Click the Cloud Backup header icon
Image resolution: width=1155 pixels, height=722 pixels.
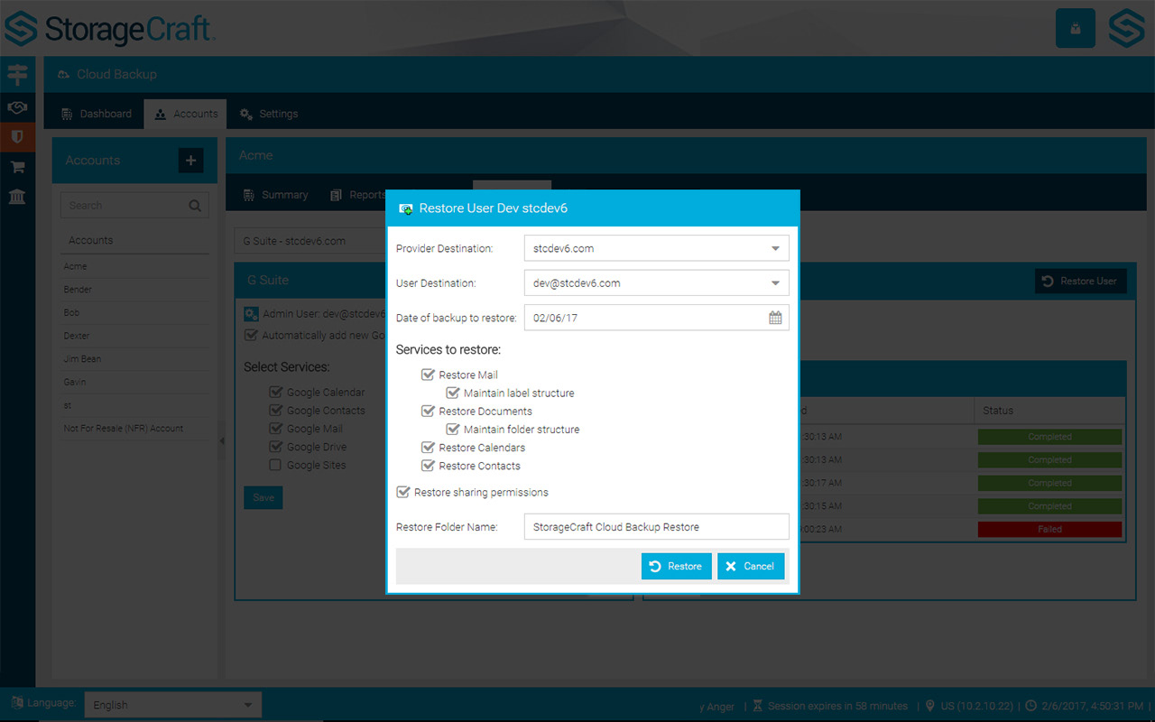(x=64, y=75)
